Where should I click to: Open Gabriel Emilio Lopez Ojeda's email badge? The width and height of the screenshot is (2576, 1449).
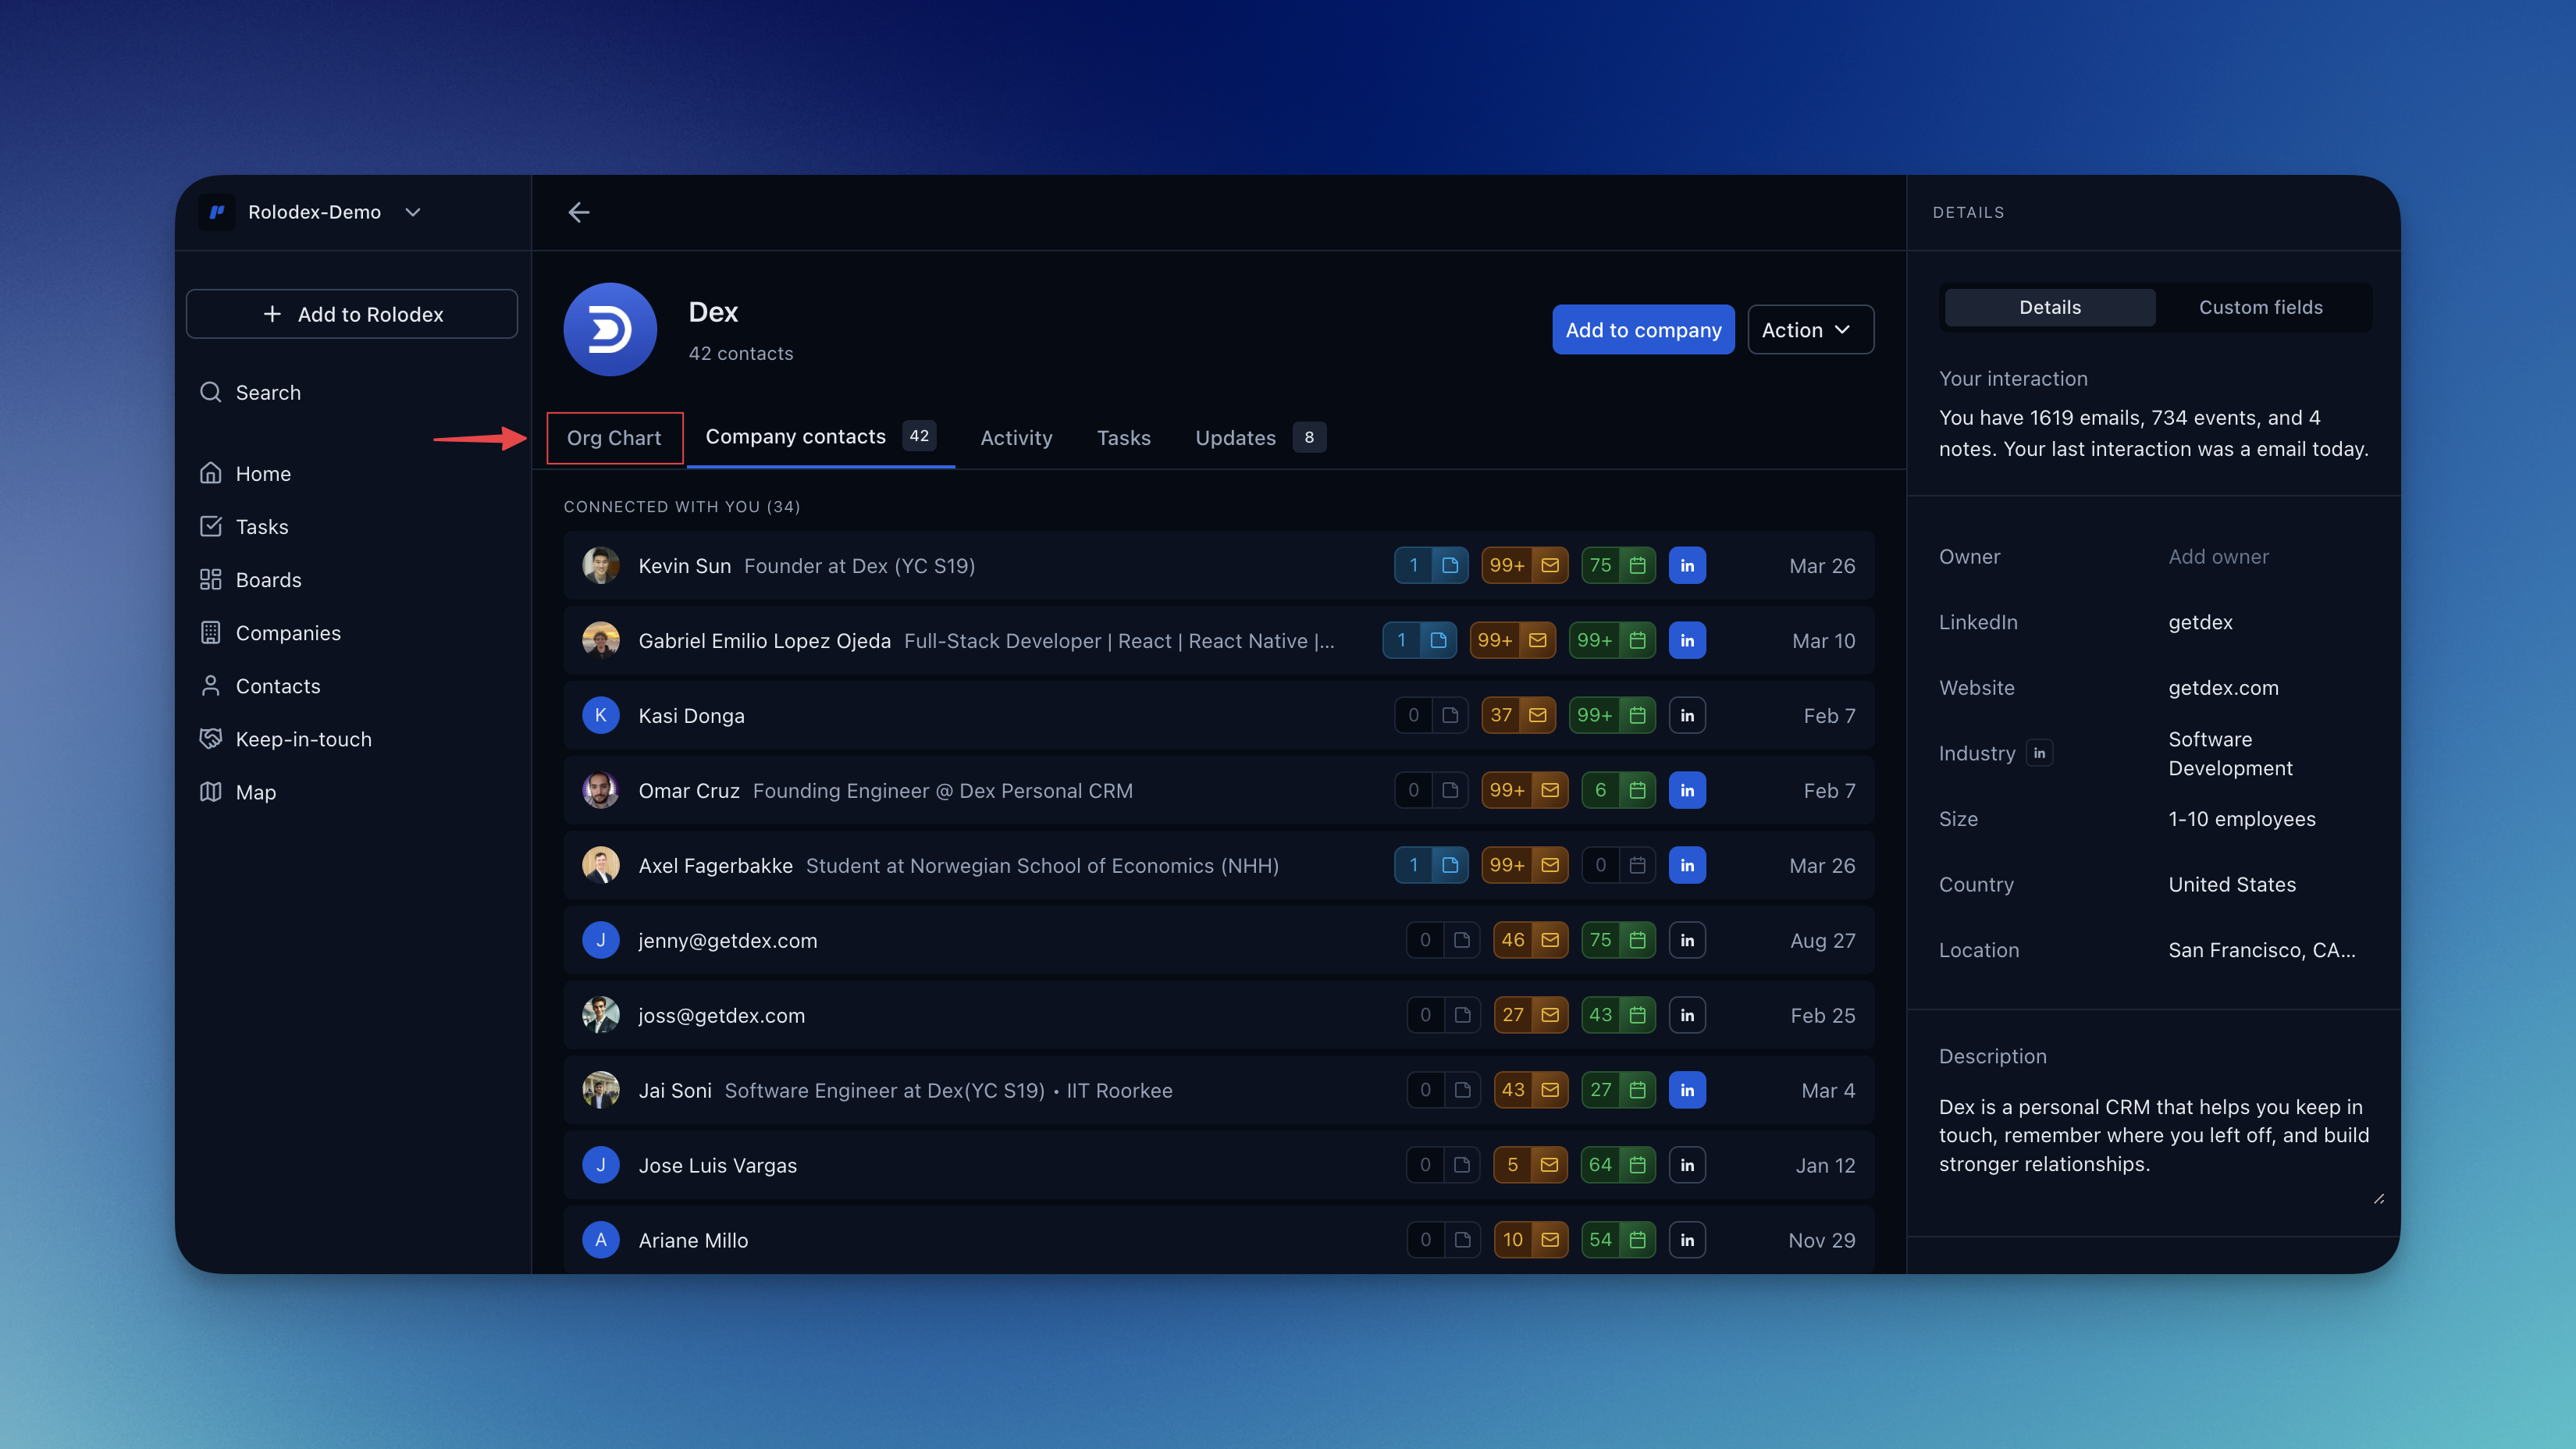[1512, 641]
